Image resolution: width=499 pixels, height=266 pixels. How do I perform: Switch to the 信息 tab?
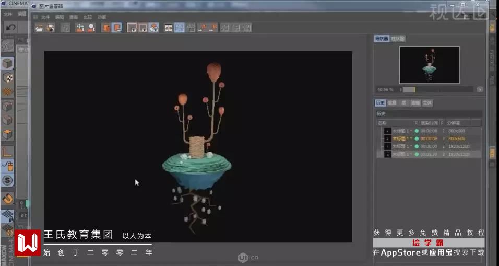392,103
